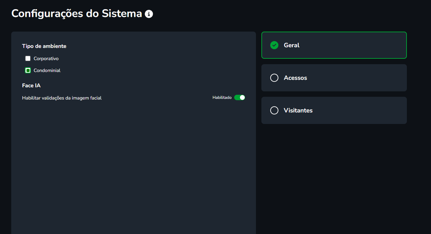The height and width of the screenshot is (234, 431).
Task: Click "Habilitar validações da imagem facial" text
Action: 62,98
